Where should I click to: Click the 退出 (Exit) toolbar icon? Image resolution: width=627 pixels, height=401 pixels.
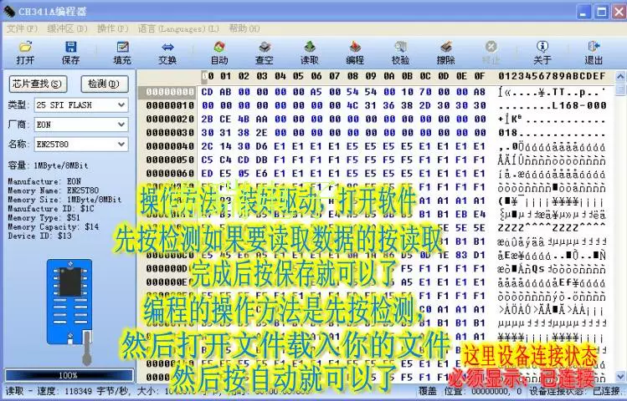pyautogui.click(x=594, y=53)
